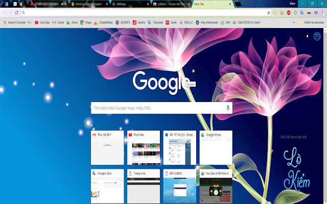Close the YouTube tab playing audio
This screenshot has height=204, width=327.
tap(66, 4)
